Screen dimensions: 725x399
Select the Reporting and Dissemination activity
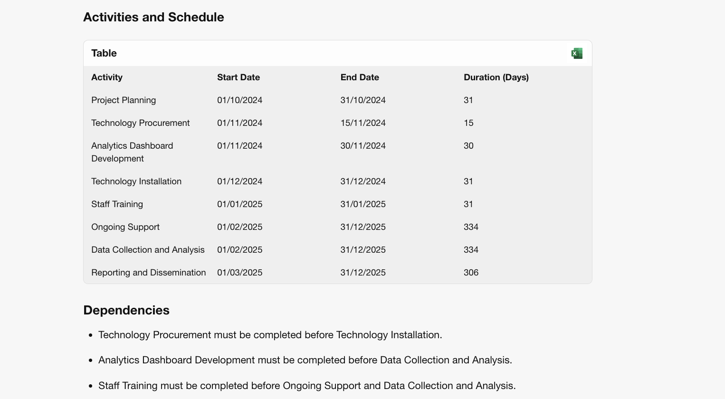pyautogui.click(x=149, y=273)
